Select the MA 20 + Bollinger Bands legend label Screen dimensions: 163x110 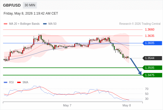tap(24, 24)
